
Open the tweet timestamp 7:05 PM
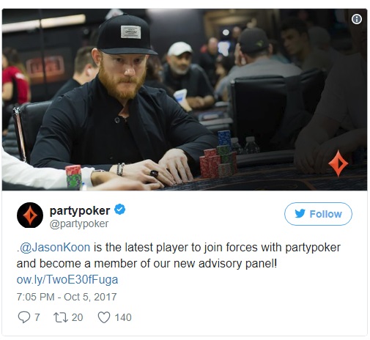click(x=35, y=297)
